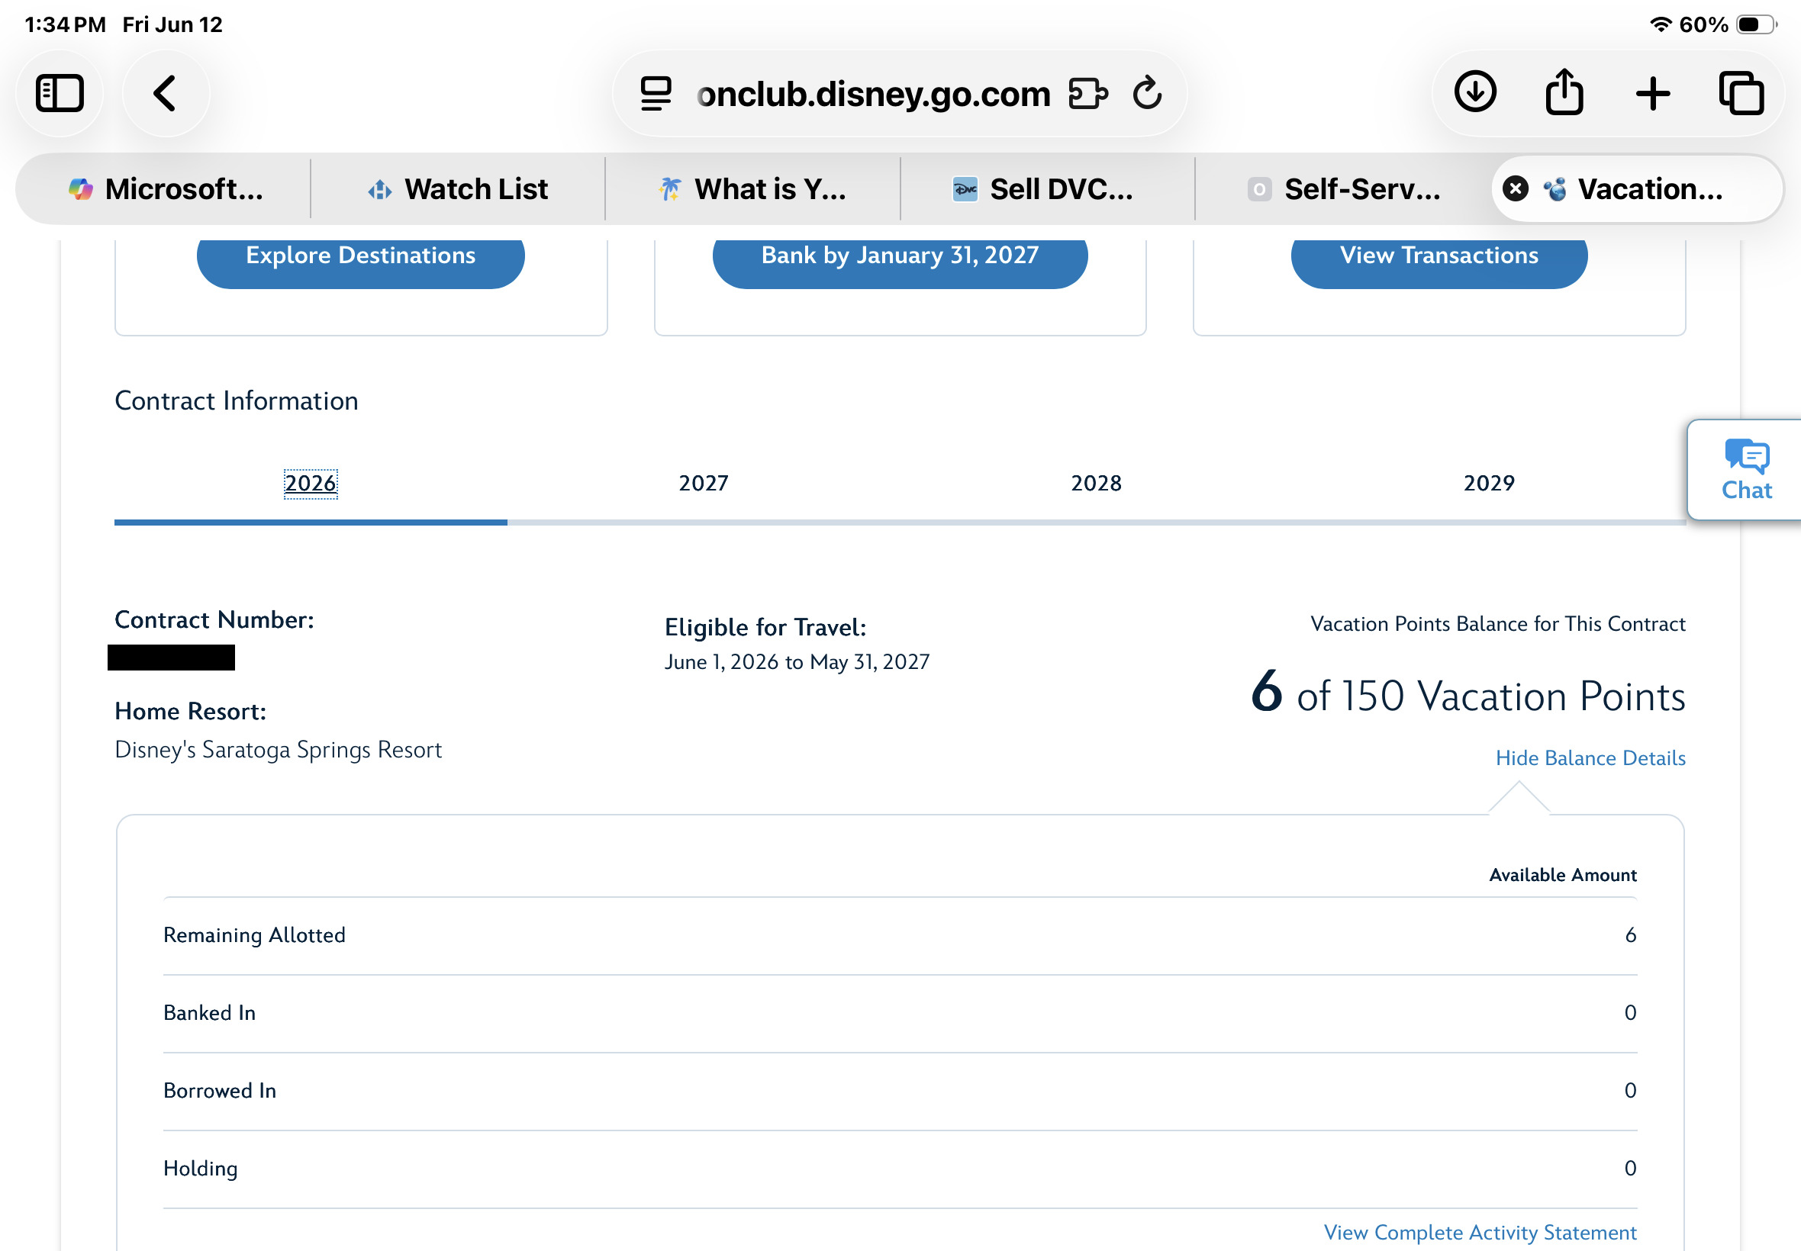Switch to the Sell DVC tab
This screenshot has height=1251, width=1801.
point(1048,189)
